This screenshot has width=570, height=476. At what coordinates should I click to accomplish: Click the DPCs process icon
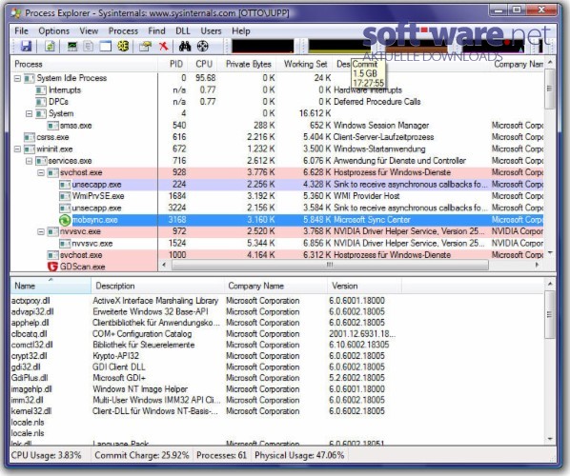(x=41, y=102)
